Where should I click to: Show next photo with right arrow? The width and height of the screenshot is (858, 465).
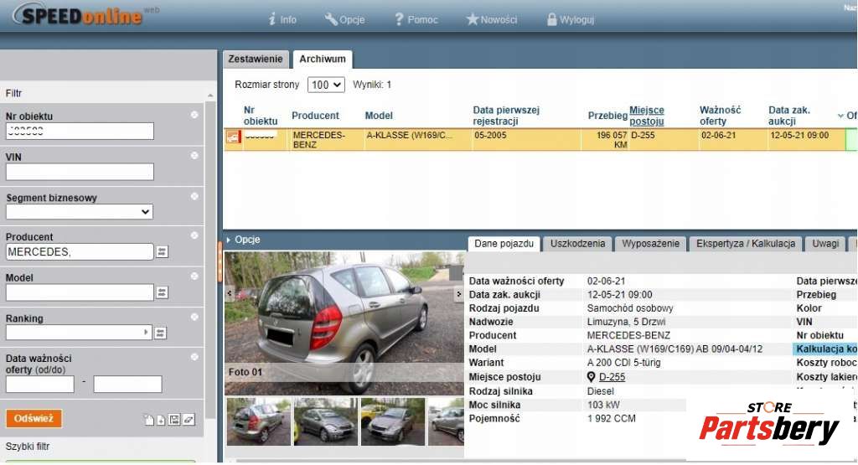(x=458, y=294)
